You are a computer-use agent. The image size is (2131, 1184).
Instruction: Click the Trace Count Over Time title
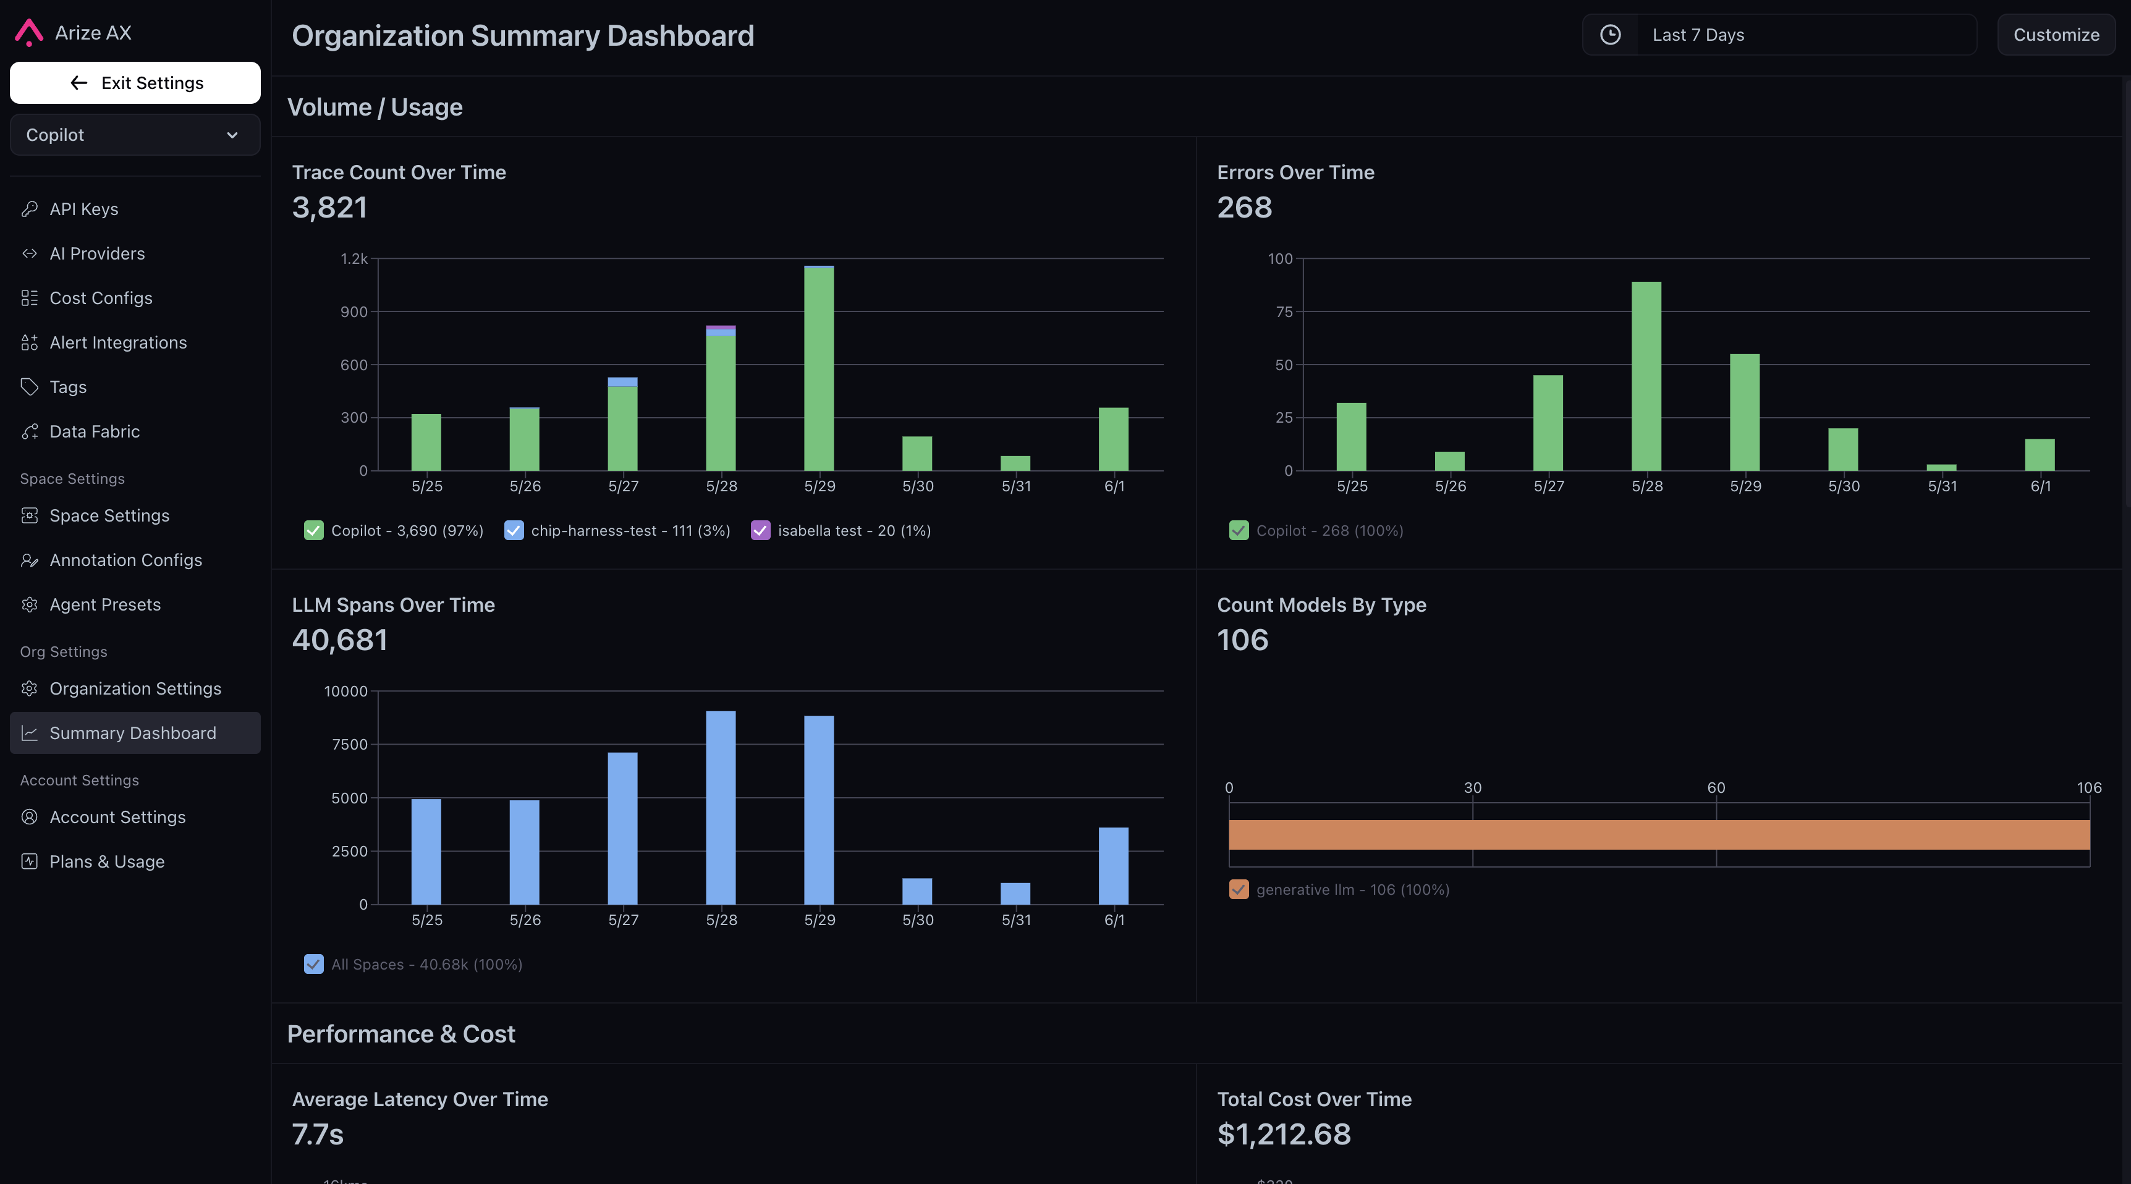point(399,172)
